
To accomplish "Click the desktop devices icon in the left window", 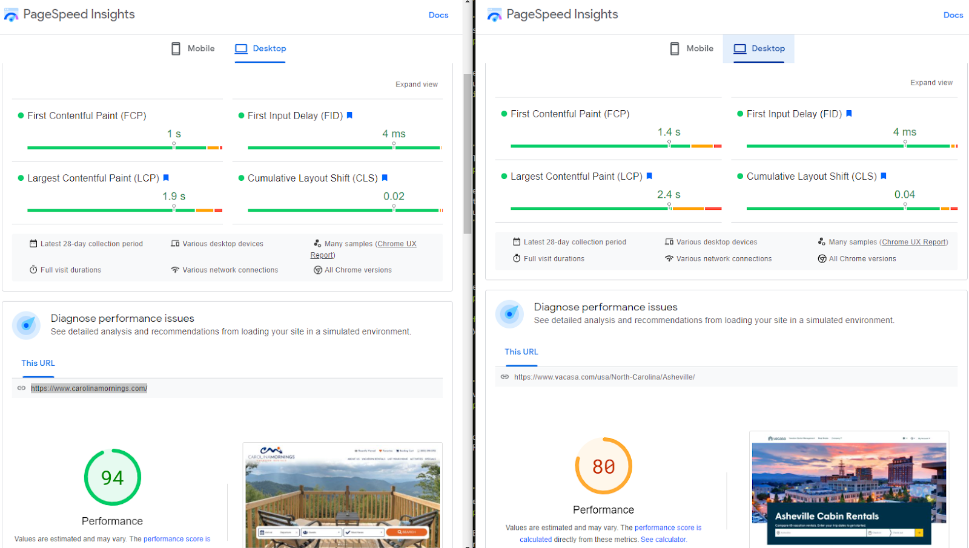I will 175,244.
